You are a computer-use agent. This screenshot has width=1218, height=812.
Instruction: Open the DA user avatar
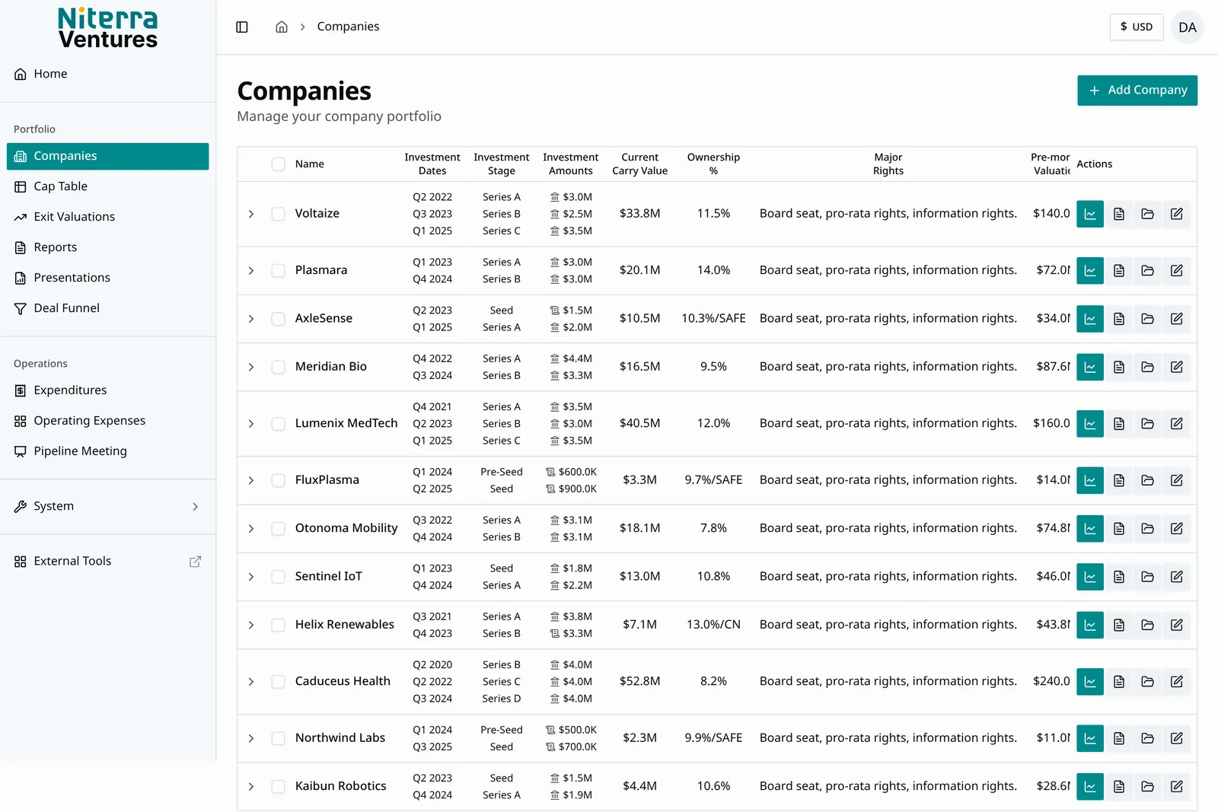(x=1188, y=27)
